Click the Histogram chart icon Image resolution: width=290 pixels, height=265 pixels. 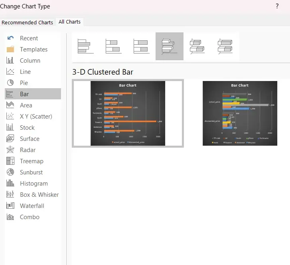click(x=10, y=183)
